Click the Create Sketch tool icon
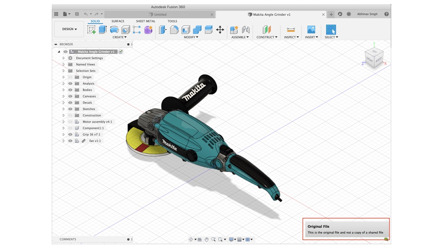The image size is (443, 249). [91, 30]
